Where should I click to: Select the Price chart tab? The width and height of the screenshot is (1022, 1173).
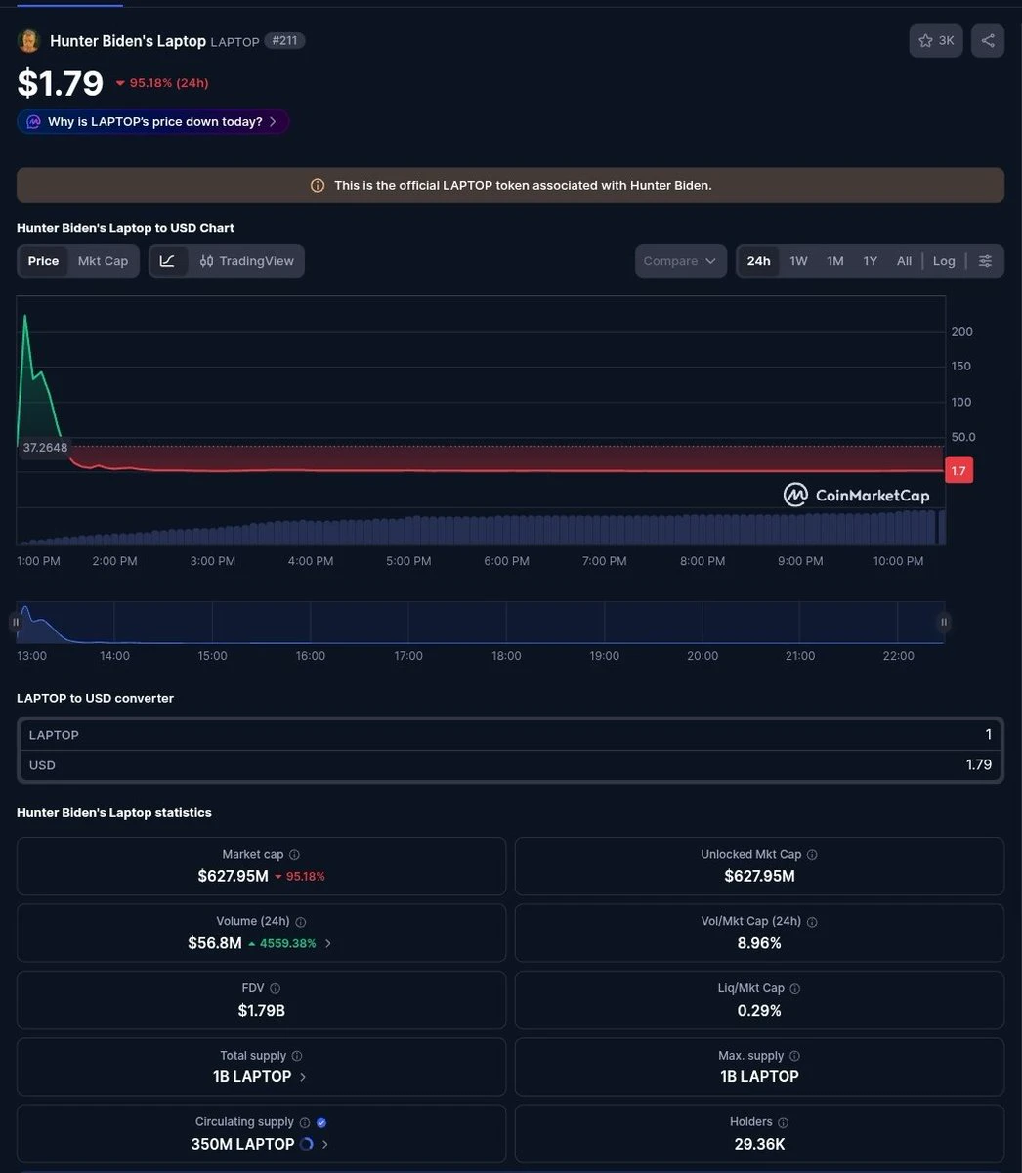(43, 261)
